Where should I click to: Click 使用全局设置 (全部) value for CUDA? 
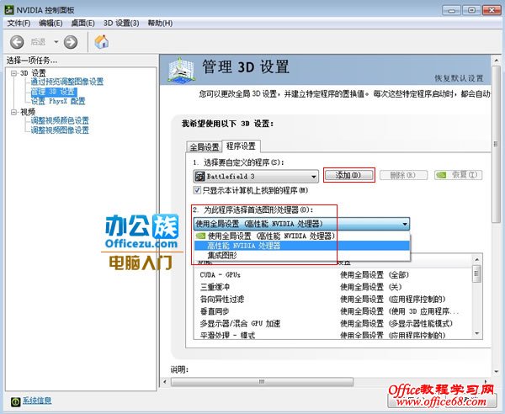tap(375, 275)
